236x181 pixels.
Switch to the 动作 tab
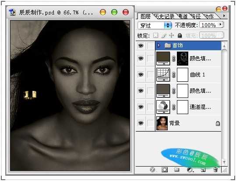208,16
